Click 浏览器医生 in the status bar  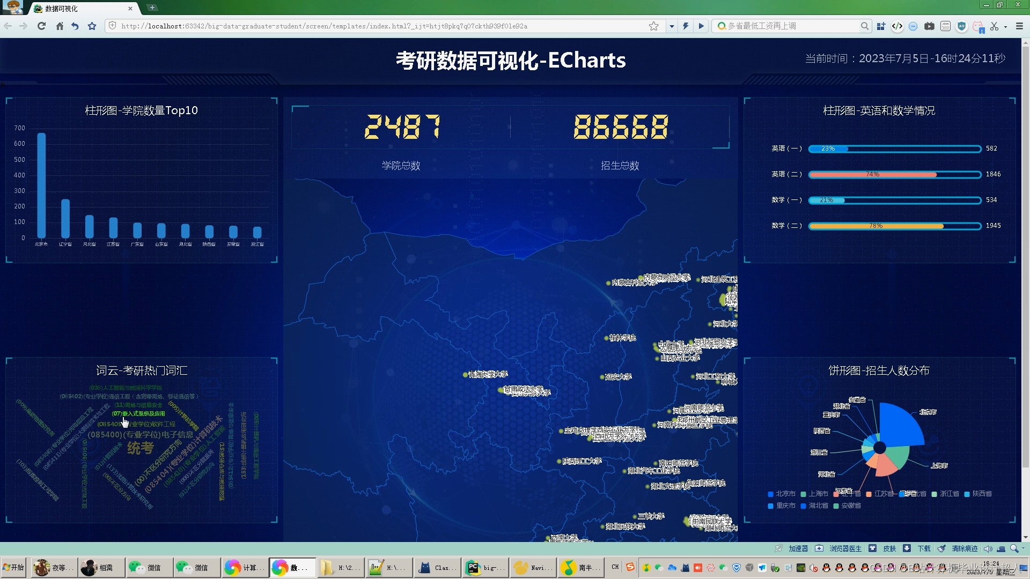click(x=845, y=548)
